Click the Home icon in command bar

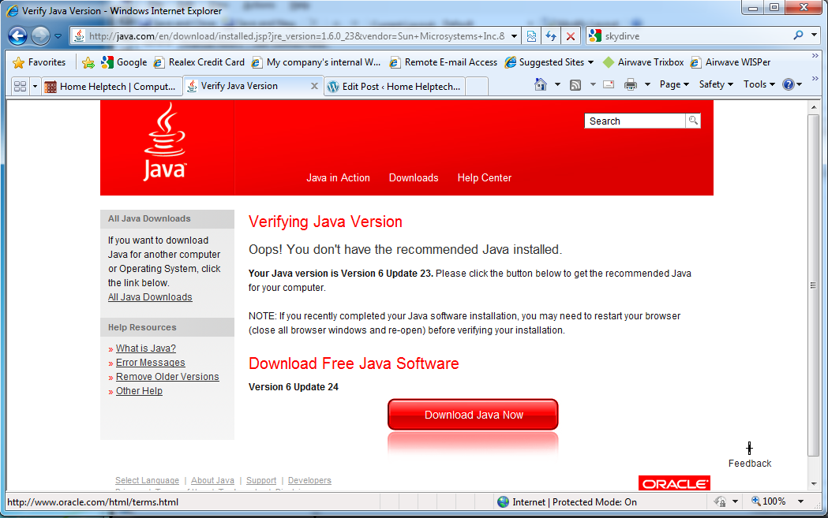(540, 84)
